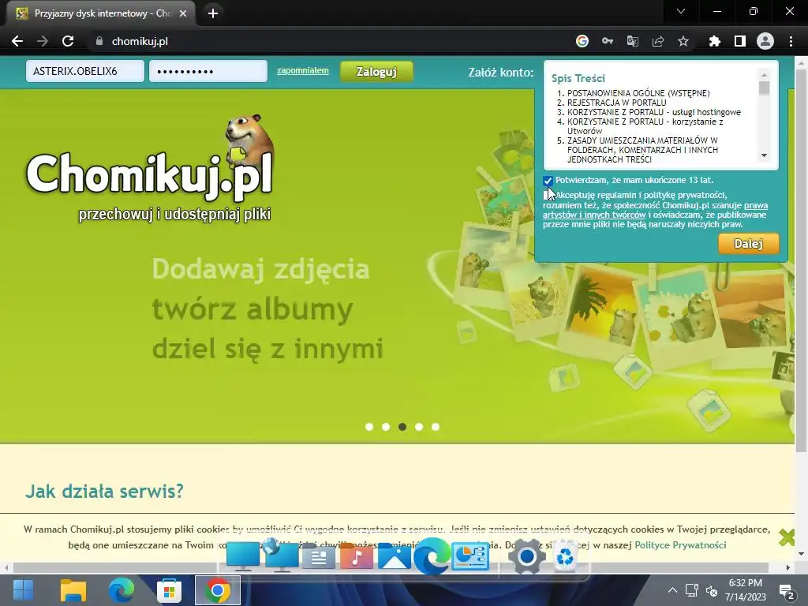Open Microsoft Store from taskbar
This screenshot has width=808, height=606.
[x=169, y=590]
